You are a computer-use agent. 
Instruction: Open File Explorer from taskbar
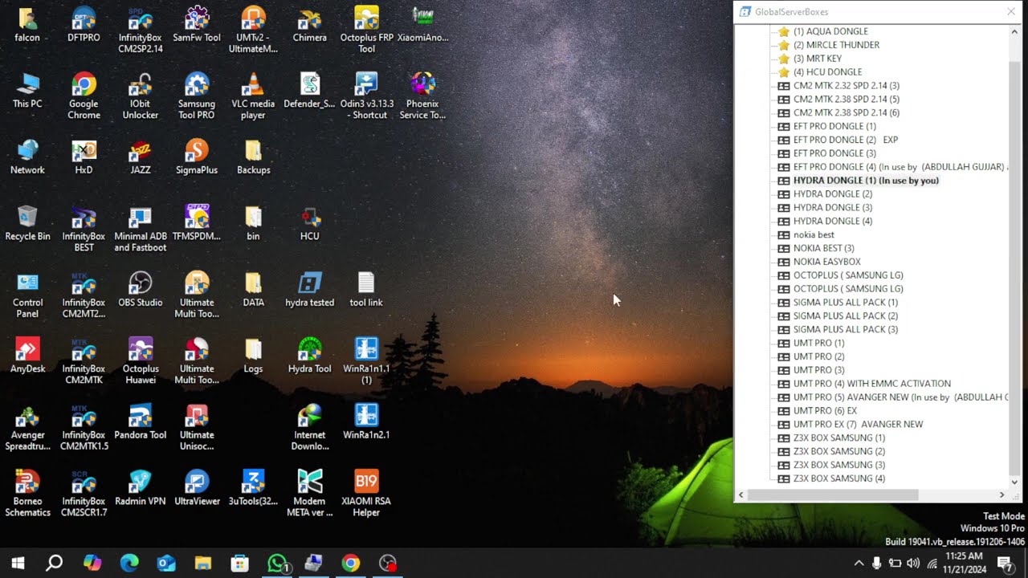click(x=202, y=564)
